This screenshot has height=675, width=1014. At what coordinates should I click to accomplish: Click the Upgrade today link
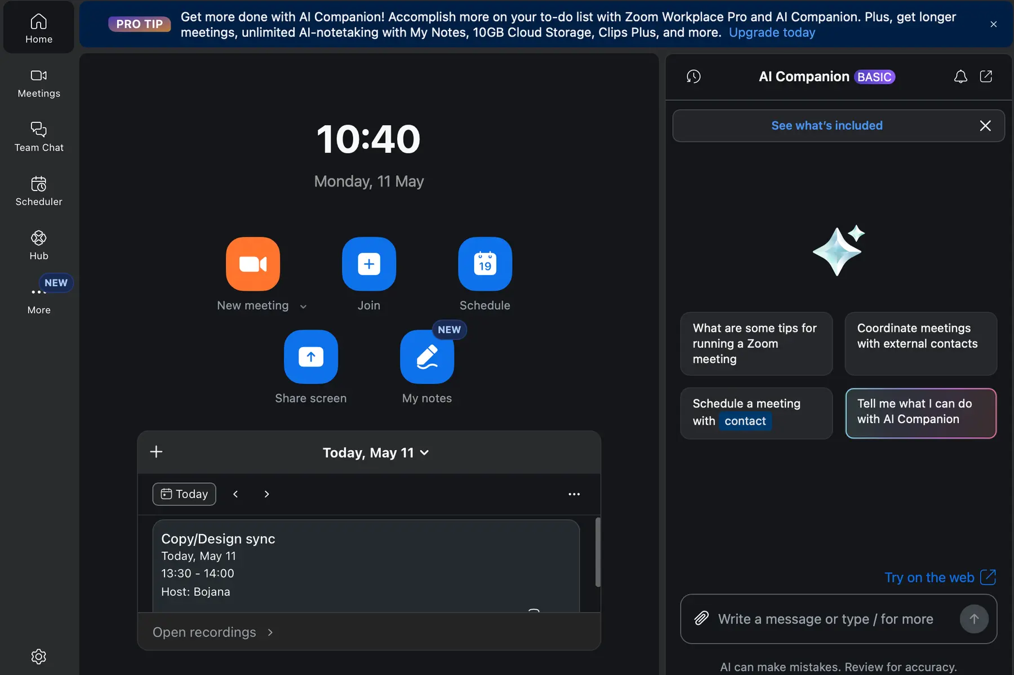pyautogui.click(x=772, y=33)
